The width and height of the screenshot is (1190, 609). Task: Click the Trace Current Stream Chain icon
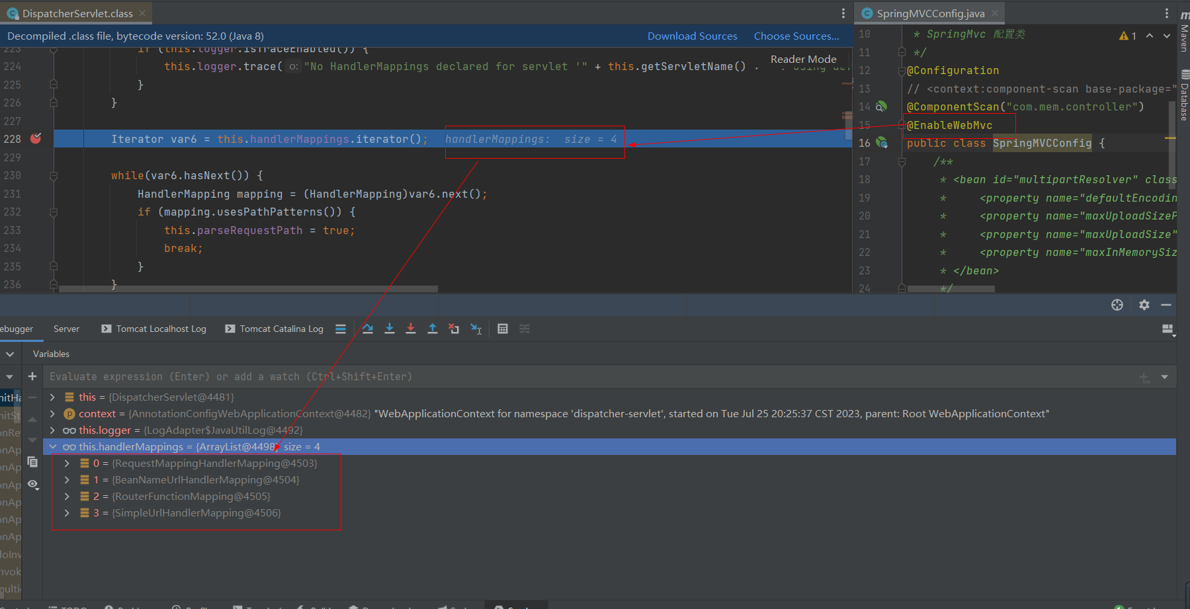[525, 329]
